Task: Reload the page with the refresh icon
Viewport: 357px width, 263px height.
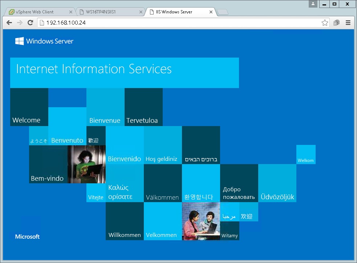Action: [30, 22]
